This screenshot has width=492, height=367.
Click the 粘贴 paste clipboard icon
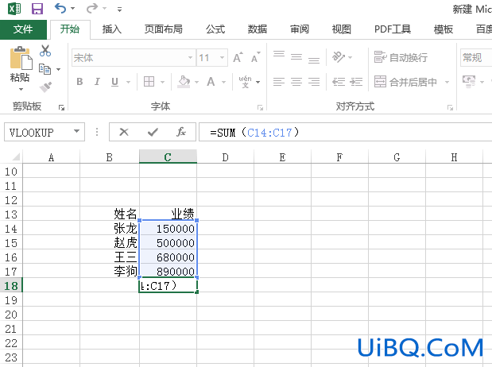point(21,58)
